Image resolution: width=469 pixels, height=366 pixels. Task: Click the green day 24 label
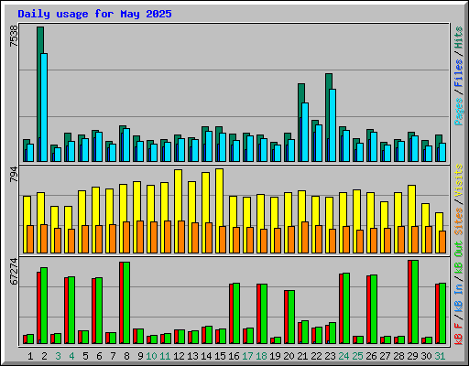tap(344, 356)
